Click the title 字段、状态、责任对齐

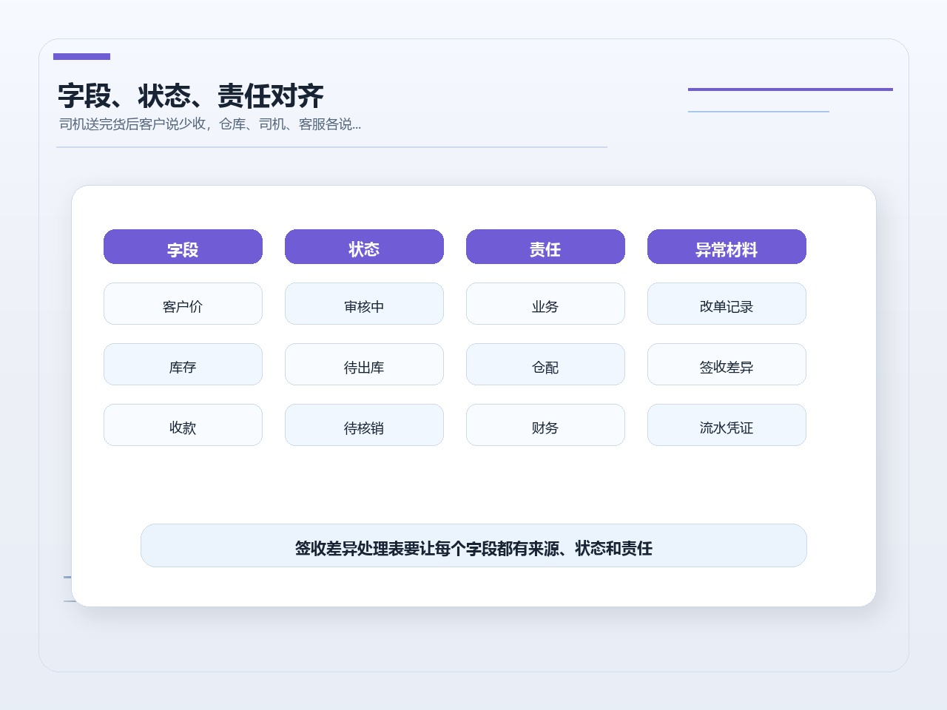coord(191,96)
